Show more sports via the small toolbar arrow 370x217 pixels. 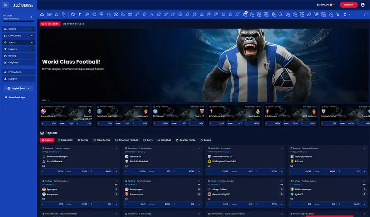(350, 15)
